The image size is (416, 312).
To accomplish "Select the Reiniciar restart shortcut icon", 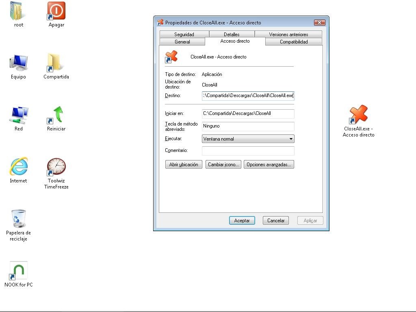I will [x=56, y=115].
